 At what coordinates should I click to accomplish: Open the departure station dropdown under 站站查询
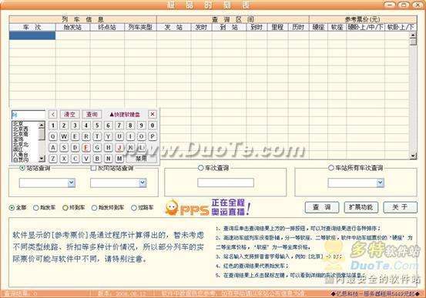pos(72,182)
